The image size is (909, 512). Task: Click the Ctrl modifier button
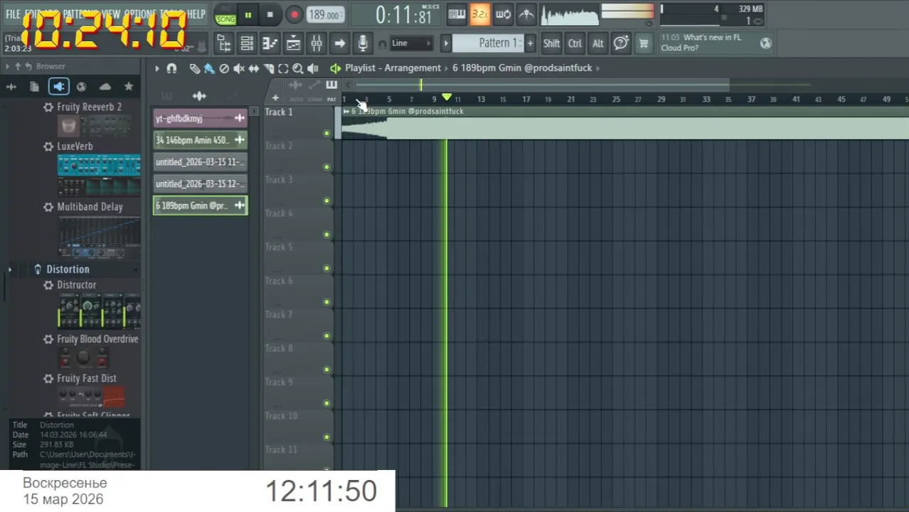pyautogui.click(x=575, y=43)
